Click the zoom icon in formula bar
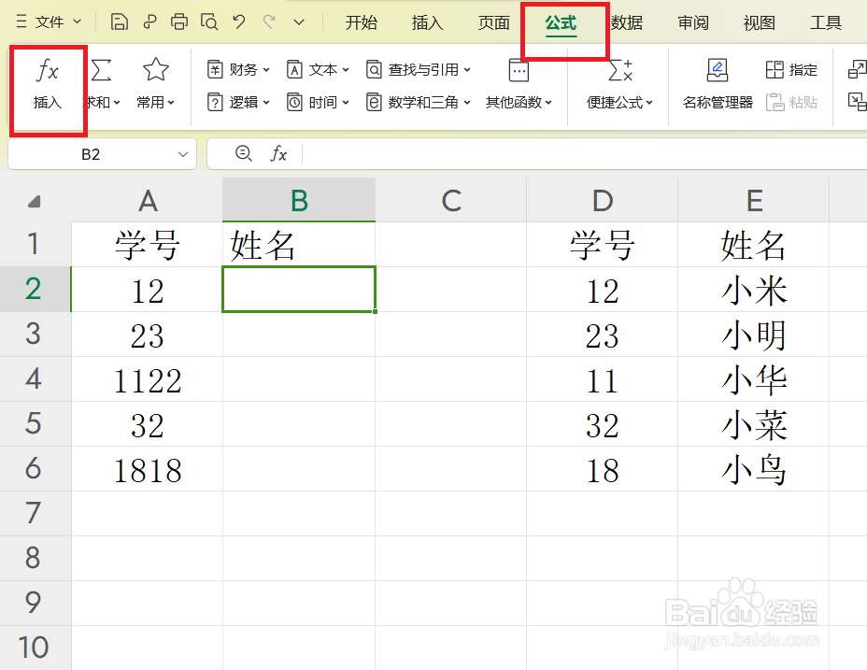This screenshot has height=670, width=867. tap(243, 153)
